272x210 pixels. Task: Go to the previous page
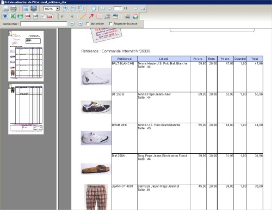[110, 9]
